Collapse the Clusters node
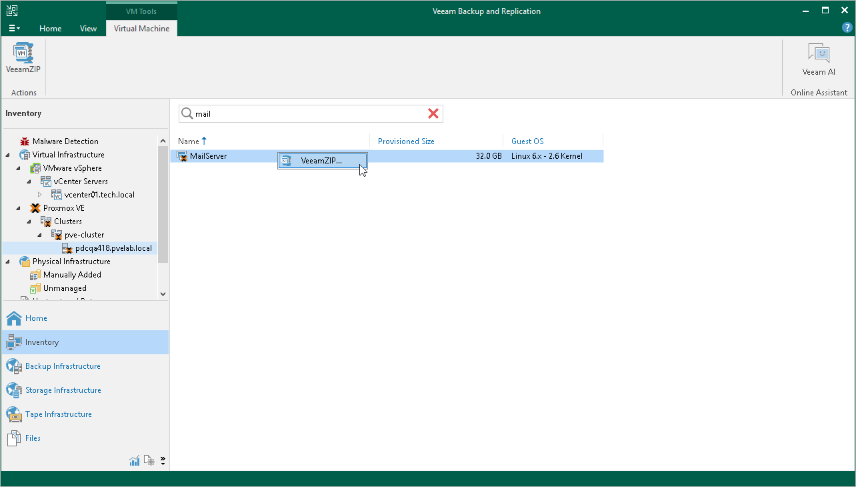Viewport: 856px width, 487px height. click(x=29, y=221)
